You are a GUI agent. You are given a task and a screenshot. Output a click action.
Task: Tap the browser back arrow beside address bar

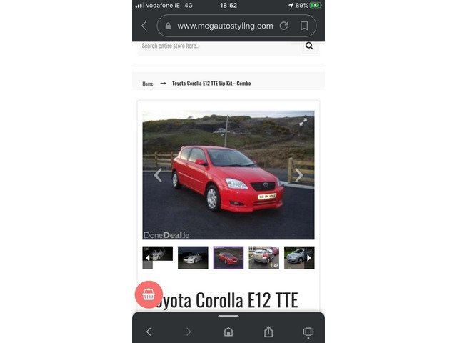click(144, 26)
